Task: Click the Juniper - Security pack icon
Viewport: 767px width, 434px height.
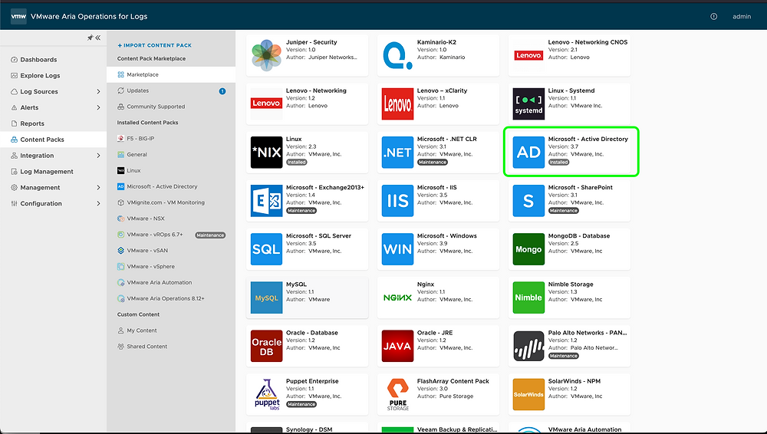Action: coord(267,55)
